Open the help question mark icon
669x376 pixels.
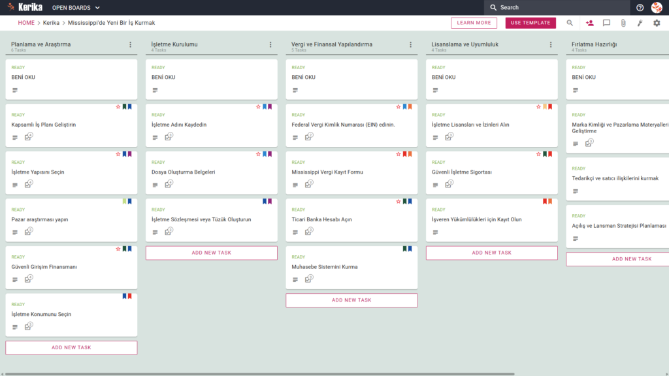[640, 8]
